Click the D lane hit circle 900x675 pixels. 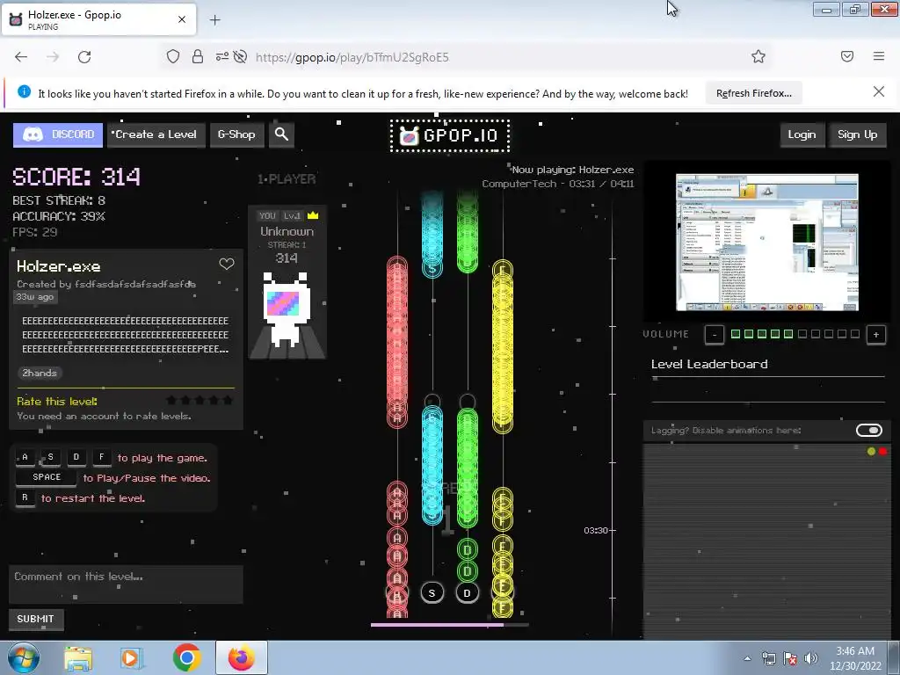(x=468, y=593)
